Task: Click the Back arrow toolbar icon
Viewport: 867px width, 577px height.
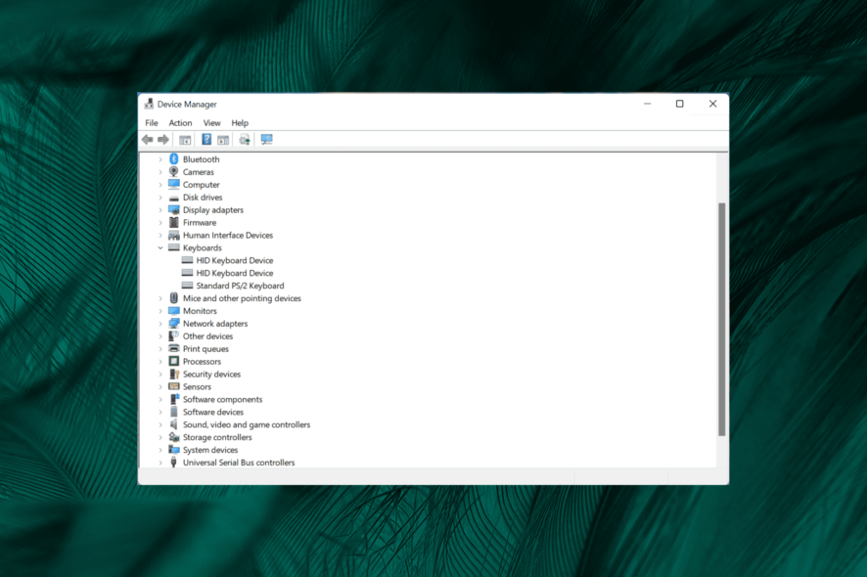Action: [147, 140]
